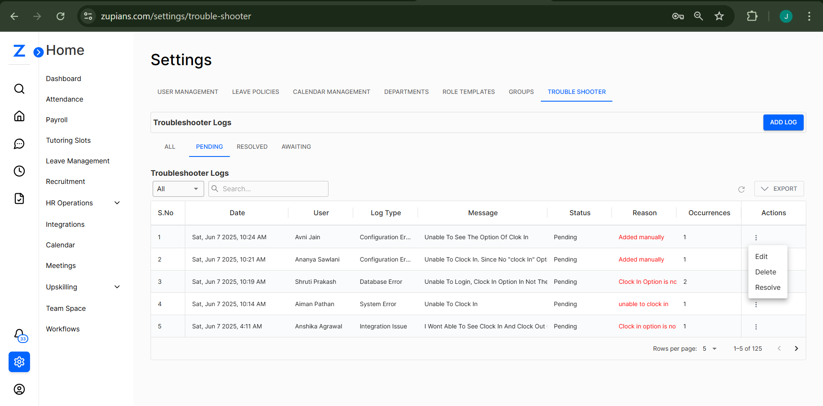Click the account profile icon at bottom
Screen dimensions: 823x406
[x=19, y=389]
